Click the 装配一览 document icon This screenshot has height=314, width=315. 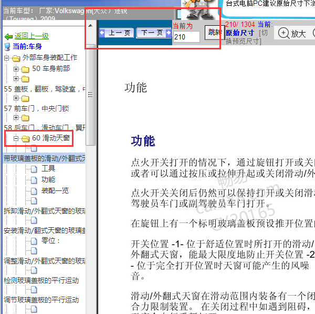click(34, 191)
